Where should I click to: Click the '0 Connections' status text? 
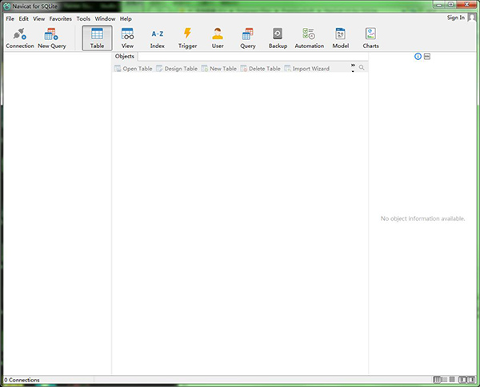coord(22,380)
